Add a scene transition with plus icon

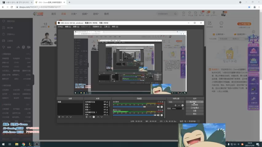176,105
